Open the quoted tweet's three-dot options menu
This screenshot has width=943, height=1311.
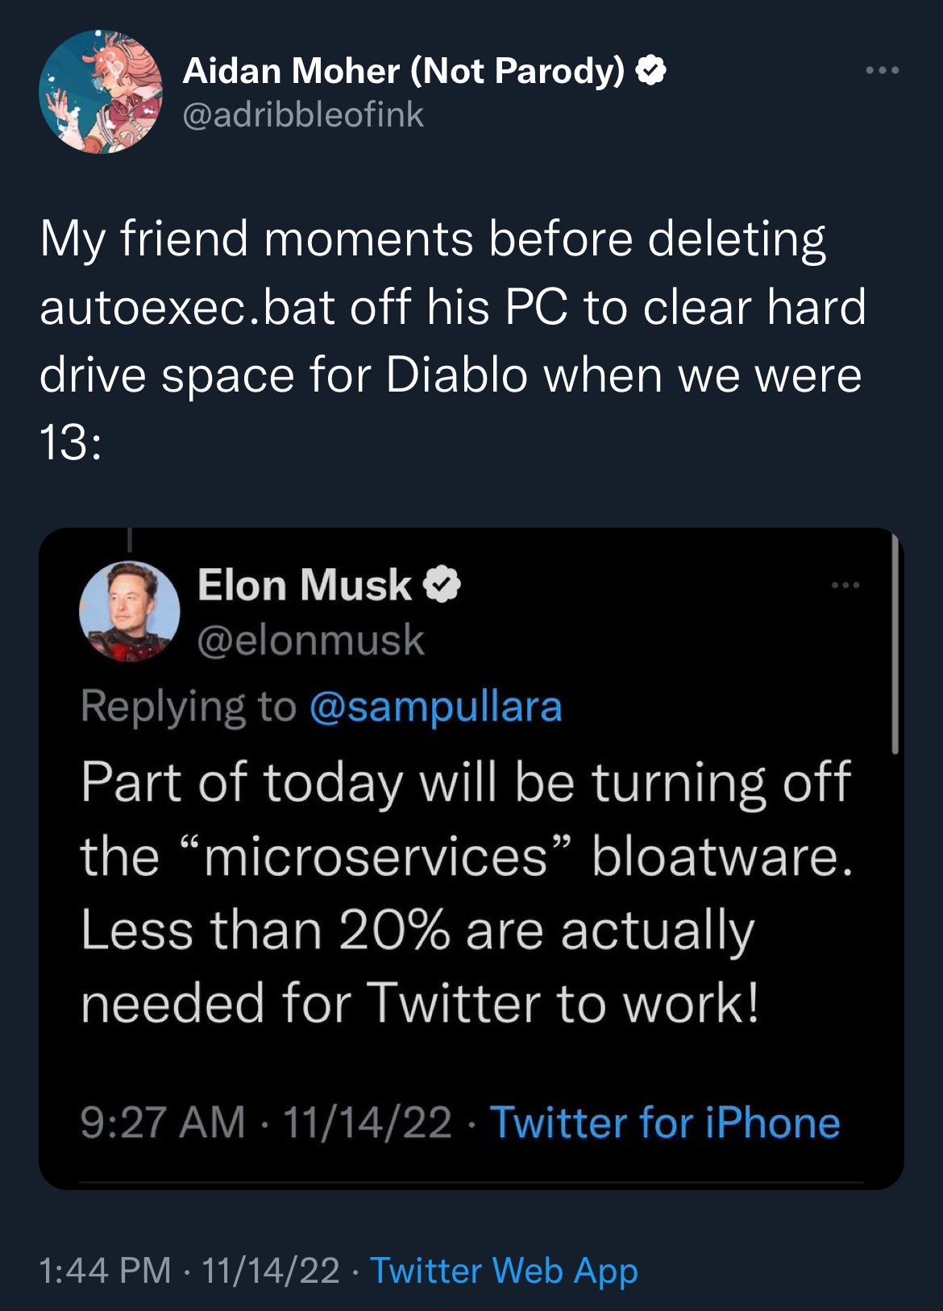[x=845, y=585]
